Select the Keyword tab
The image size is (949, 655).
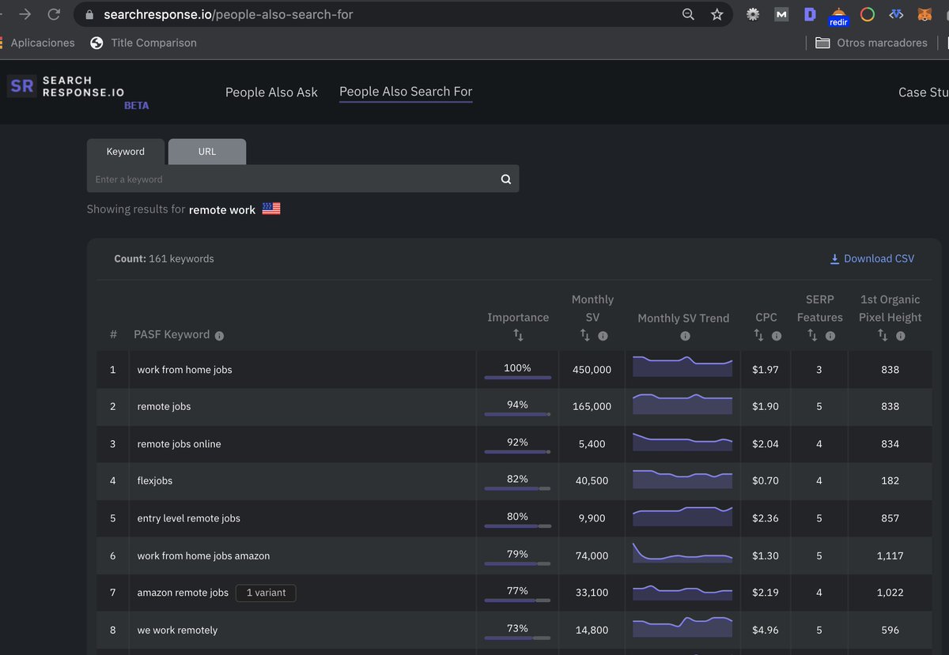pyautogui.click(x=126, y=152)
